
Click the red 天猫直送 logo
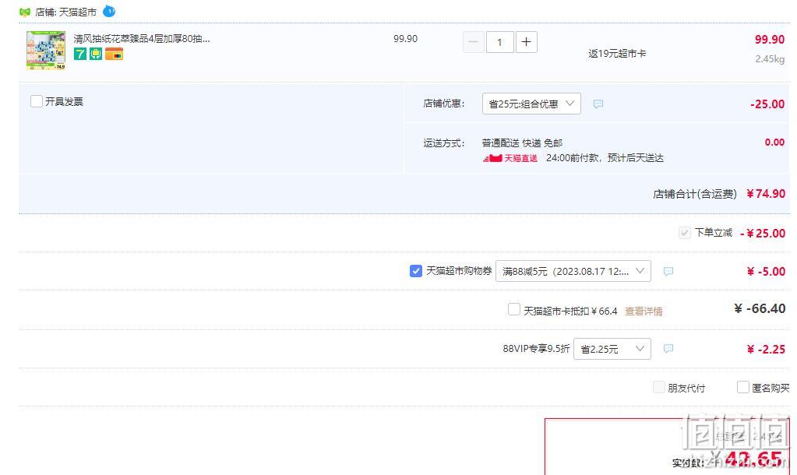510,159
